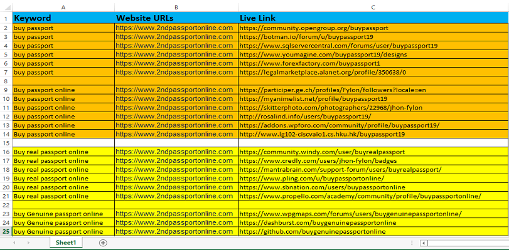Add a new sheet with the plus icon

(103, 242)
